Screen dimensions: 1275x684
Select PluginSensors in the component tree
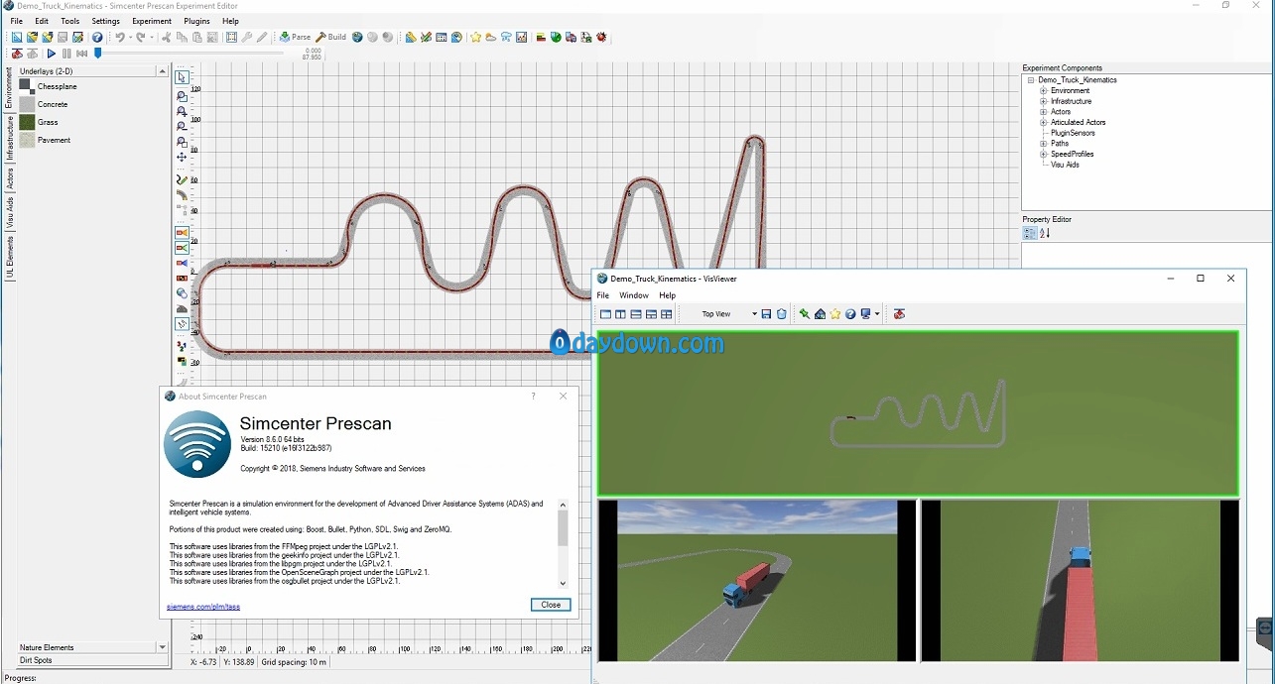[1073, 133]
